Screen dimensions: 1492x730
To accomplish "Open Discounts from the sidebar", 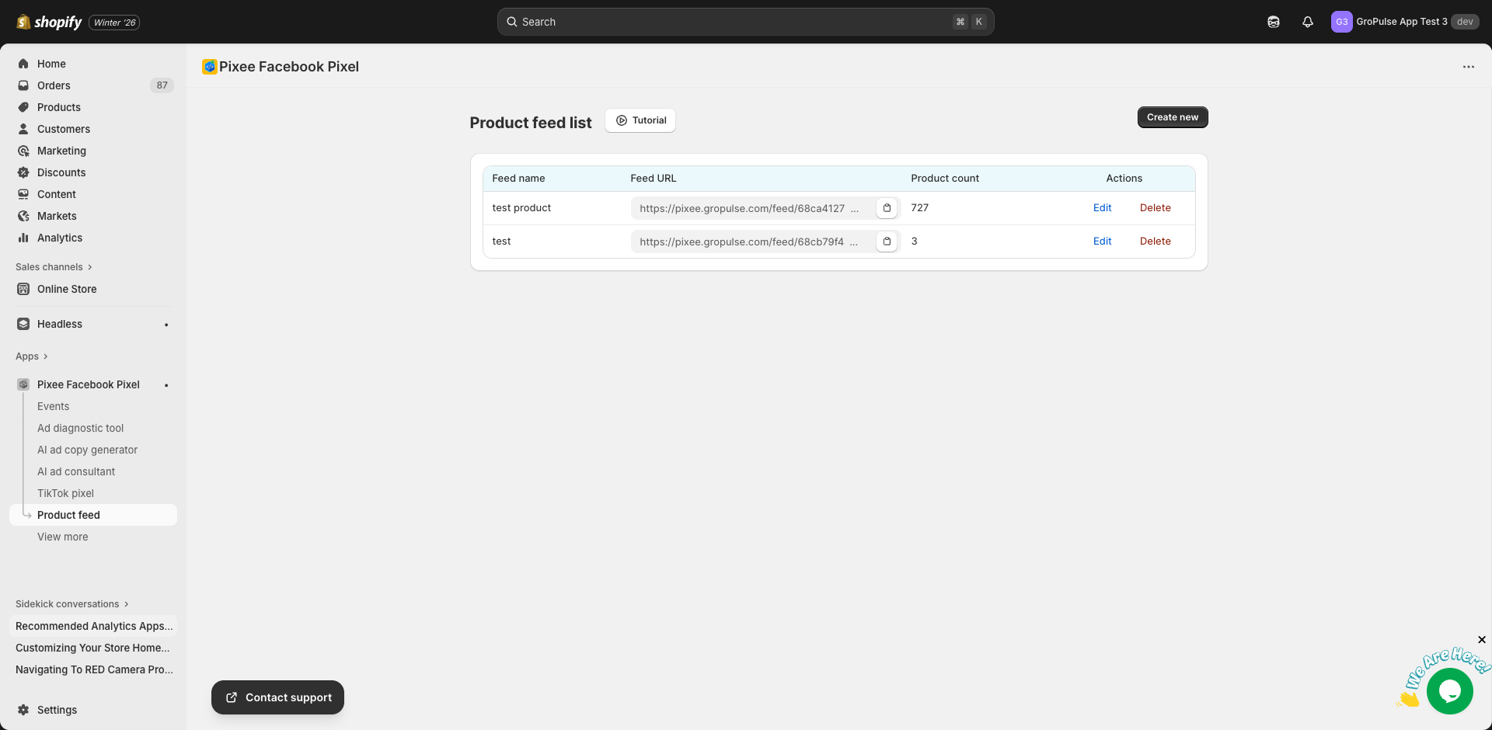I will point(61,172).
